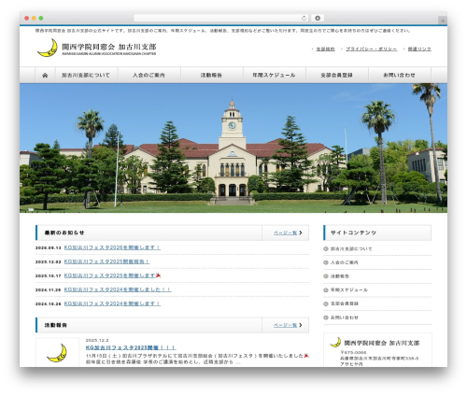The height and width of the screenshot is (395, 467).
Task: Open 年間スケジュール in the navigation bar
Action: [x=274, y=75]
